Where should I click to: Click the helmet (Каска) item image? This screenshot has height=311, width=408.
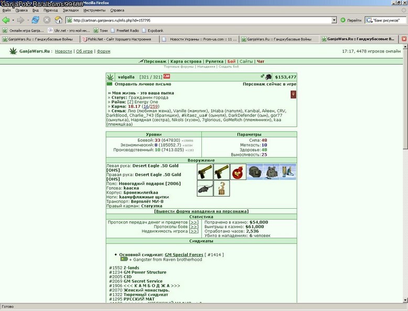255,172
